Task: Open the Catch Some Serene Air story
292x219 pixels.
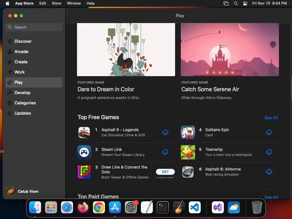Action: [x=210, y=89]
